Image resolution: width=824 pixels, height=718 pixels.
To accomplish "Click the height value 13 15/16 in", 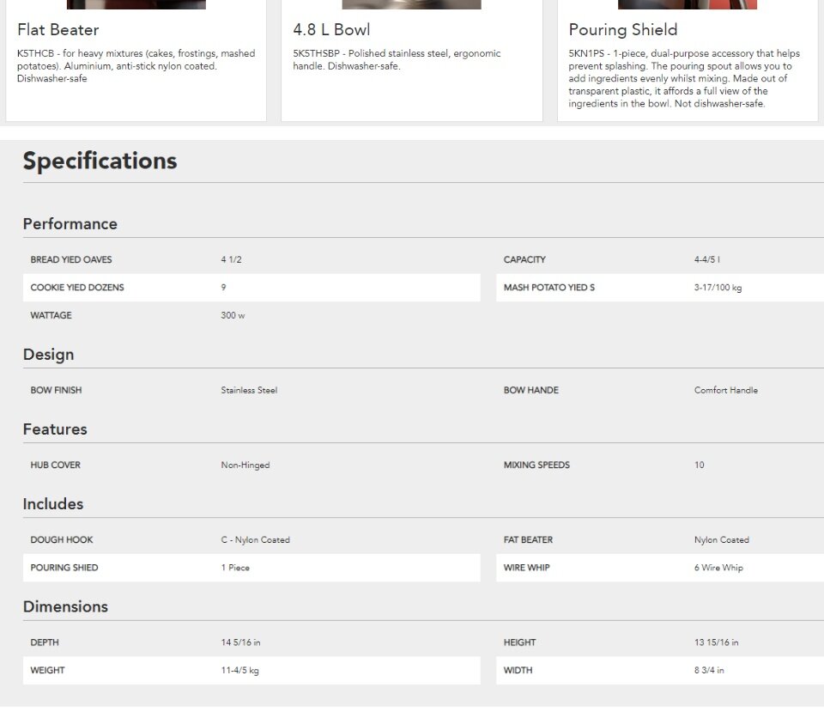I will (x=716, y=642).
